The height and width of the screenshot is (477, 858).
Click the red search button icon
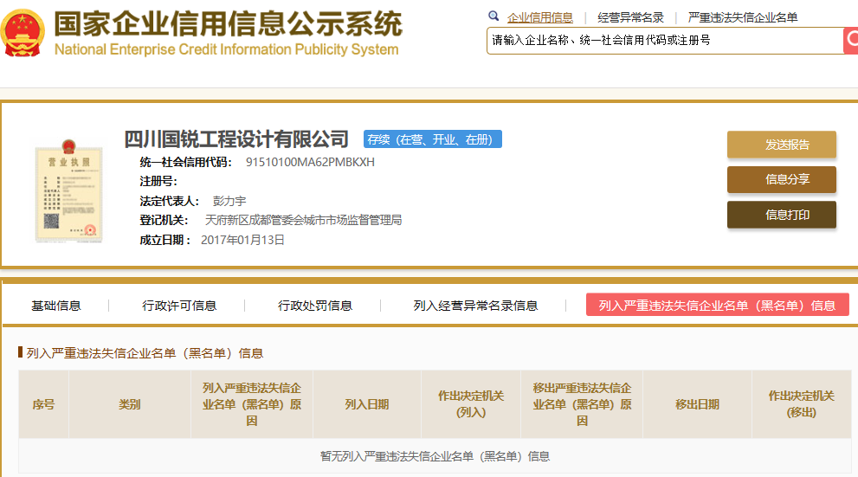[851, 41]
